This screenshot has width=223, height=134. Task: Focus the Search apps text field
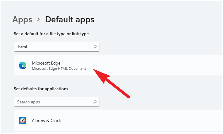[57, 102]
